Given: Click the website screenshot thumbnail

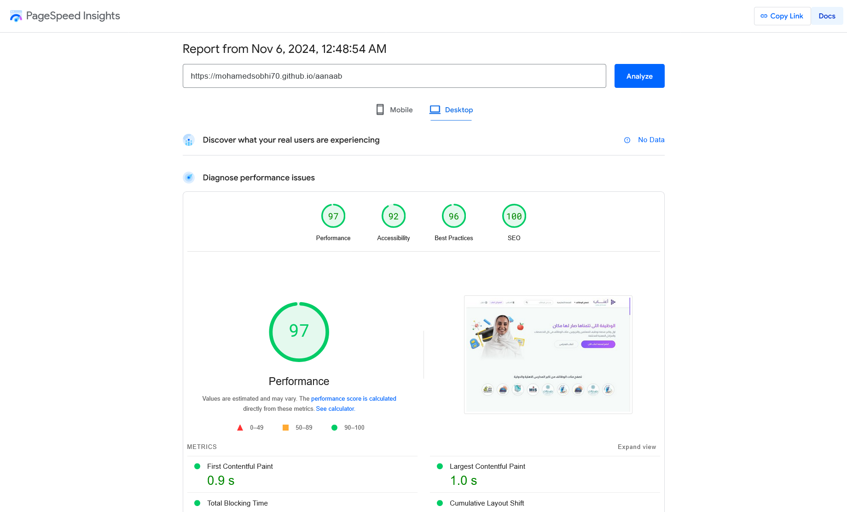Looking at the screenshot, I should 548,355.
